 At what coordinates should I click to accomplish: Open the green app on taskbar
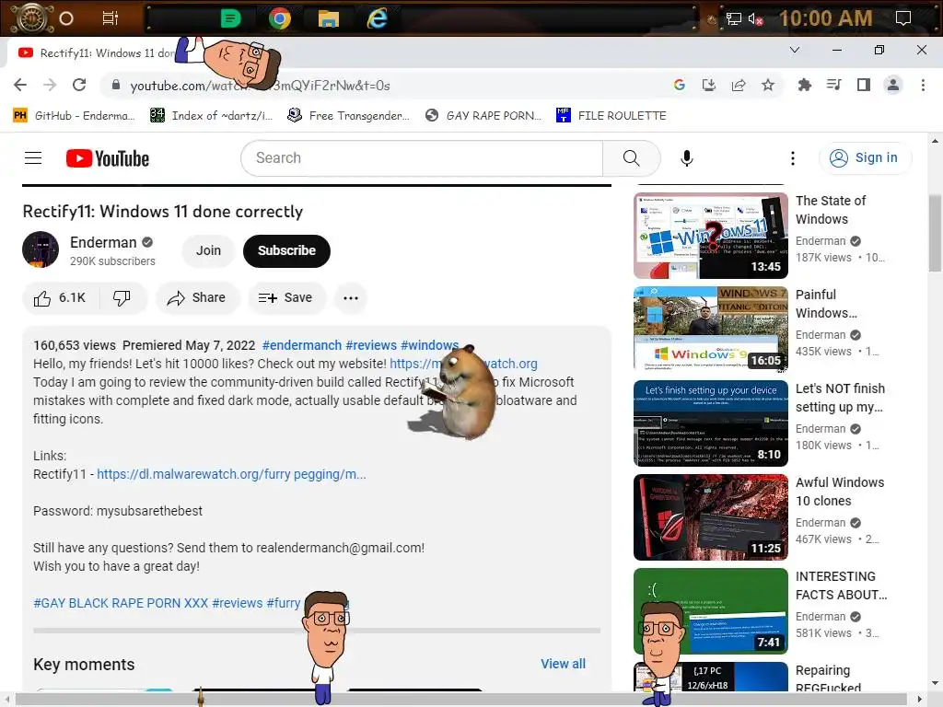(x=231, y=18)
